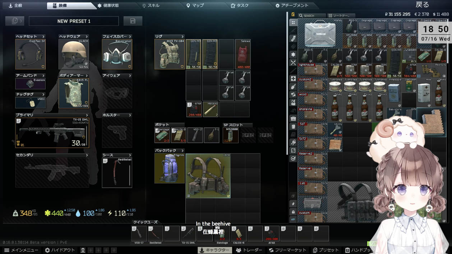Show all items with the grid filter icon
The height and width of the screenshot is (254, 452).
coord(293,22)
